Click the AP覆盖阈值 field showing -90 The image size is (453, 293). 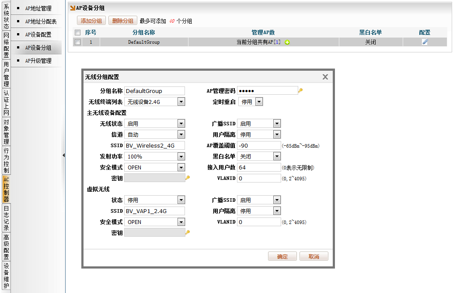[259, 146]
